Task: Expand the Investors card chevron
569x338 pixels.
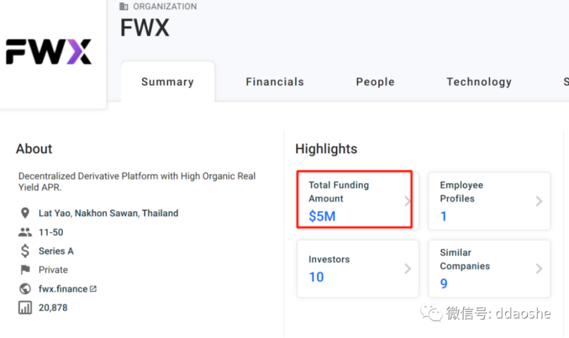Action: coord(407,269)
